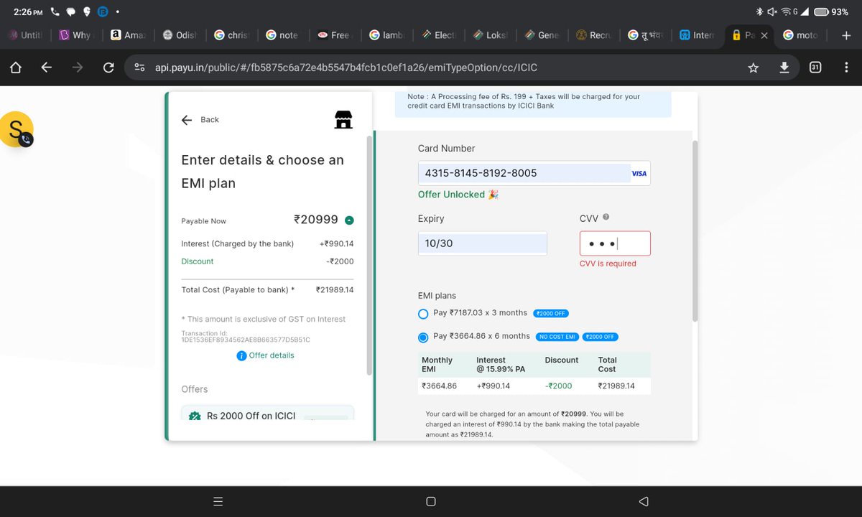
Task: Click ₹21989.14 Total Cost table cell
Action: click(x=616, y=386)
